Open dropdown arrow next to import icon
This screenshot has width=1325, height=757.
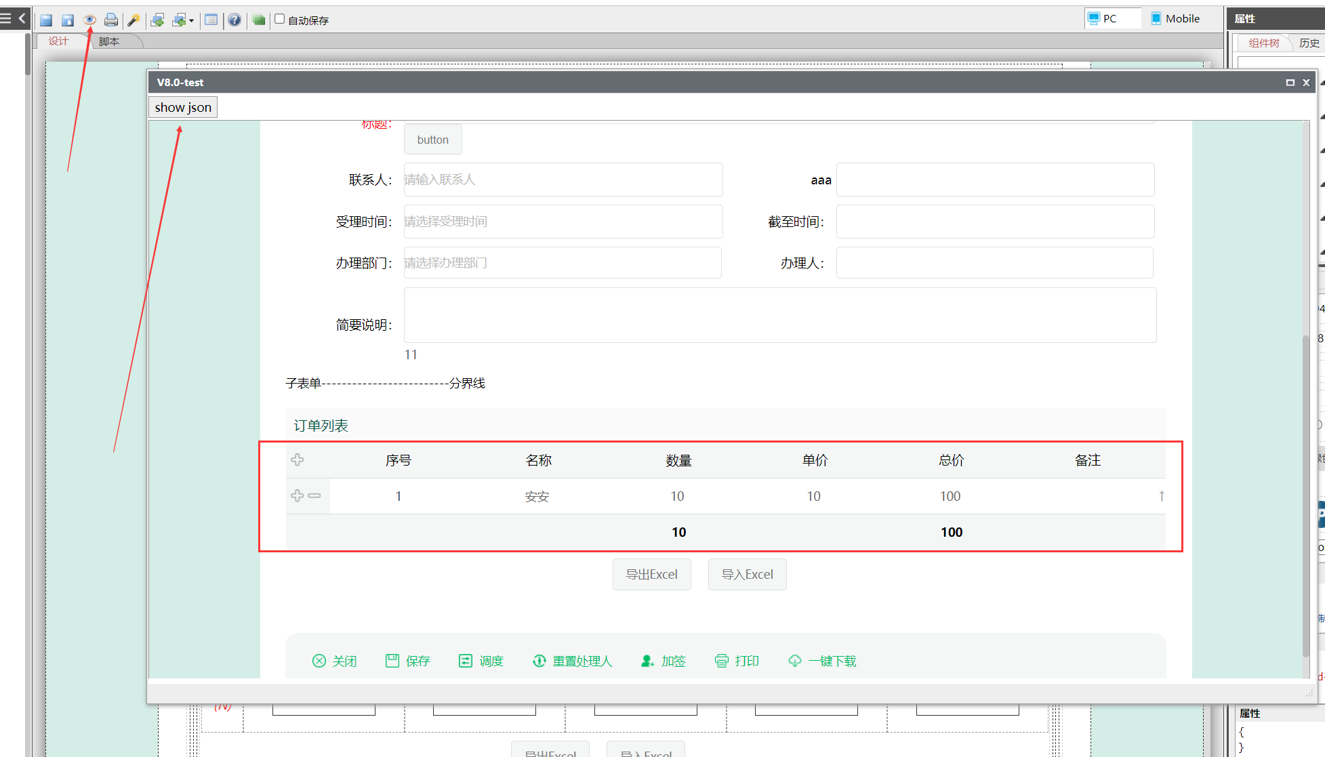(x=192, y=21)
